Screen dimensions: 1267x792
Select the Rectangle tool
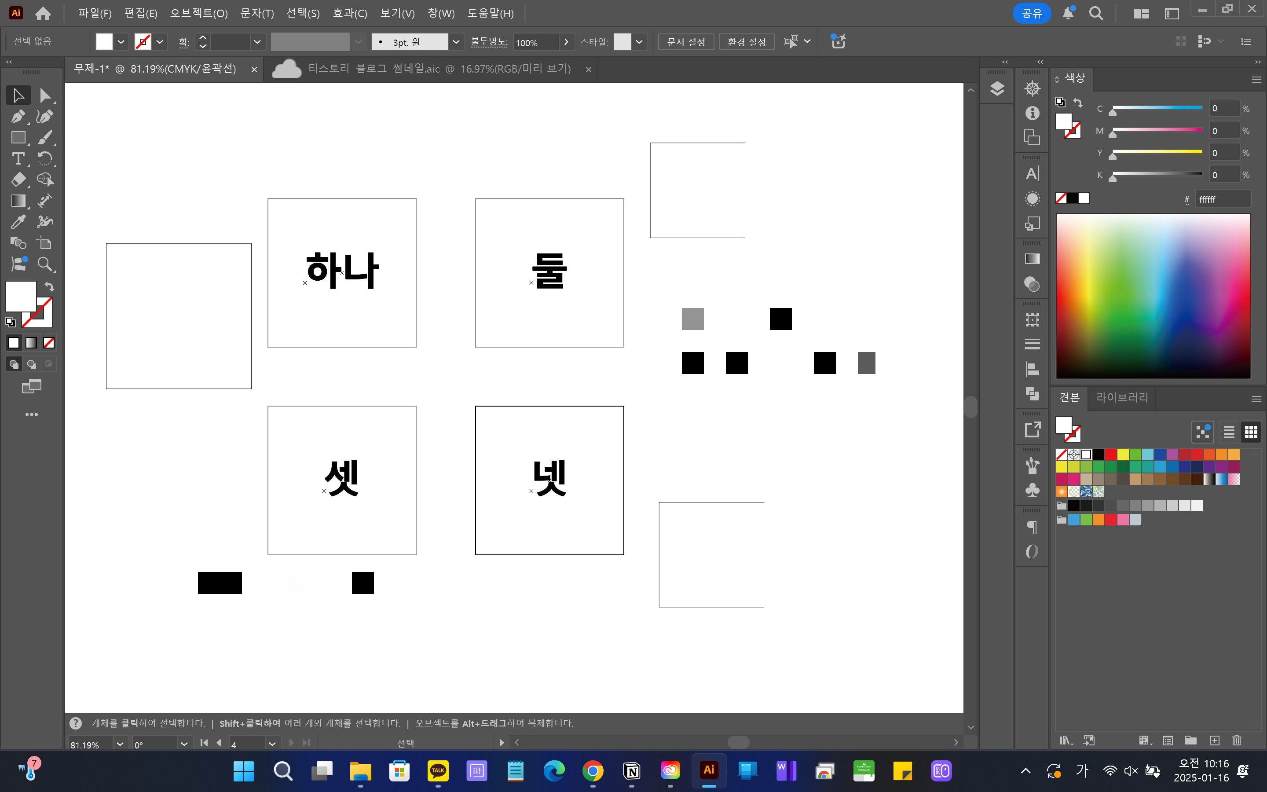click(18, 138)
